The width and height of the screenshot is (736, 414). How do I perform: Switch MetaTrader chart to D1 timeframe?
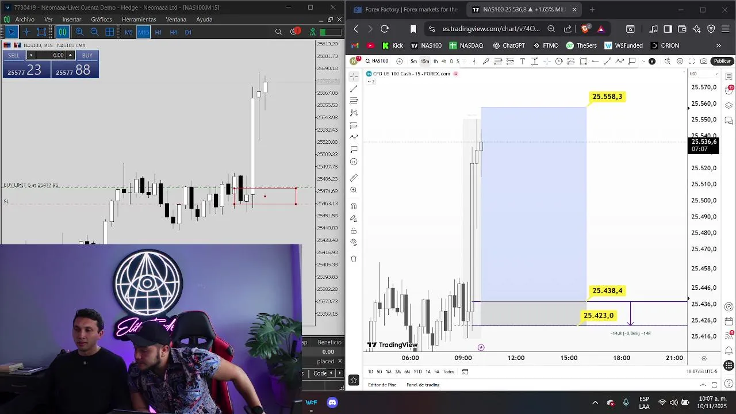pos(188,32)
